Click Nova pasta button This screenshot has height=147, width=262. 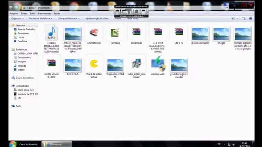[x=132, y=18]
